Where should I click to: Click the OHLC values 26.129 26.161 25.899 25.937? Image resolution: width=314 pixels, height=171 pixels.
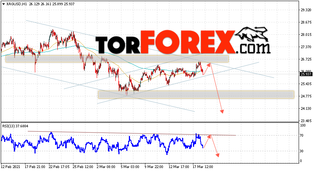52,4
